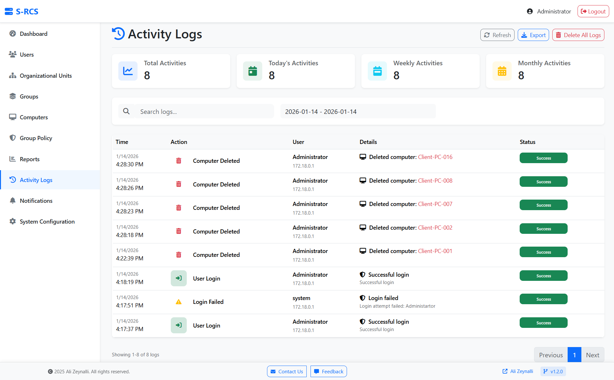Open the date range picker

coord(358,111)
